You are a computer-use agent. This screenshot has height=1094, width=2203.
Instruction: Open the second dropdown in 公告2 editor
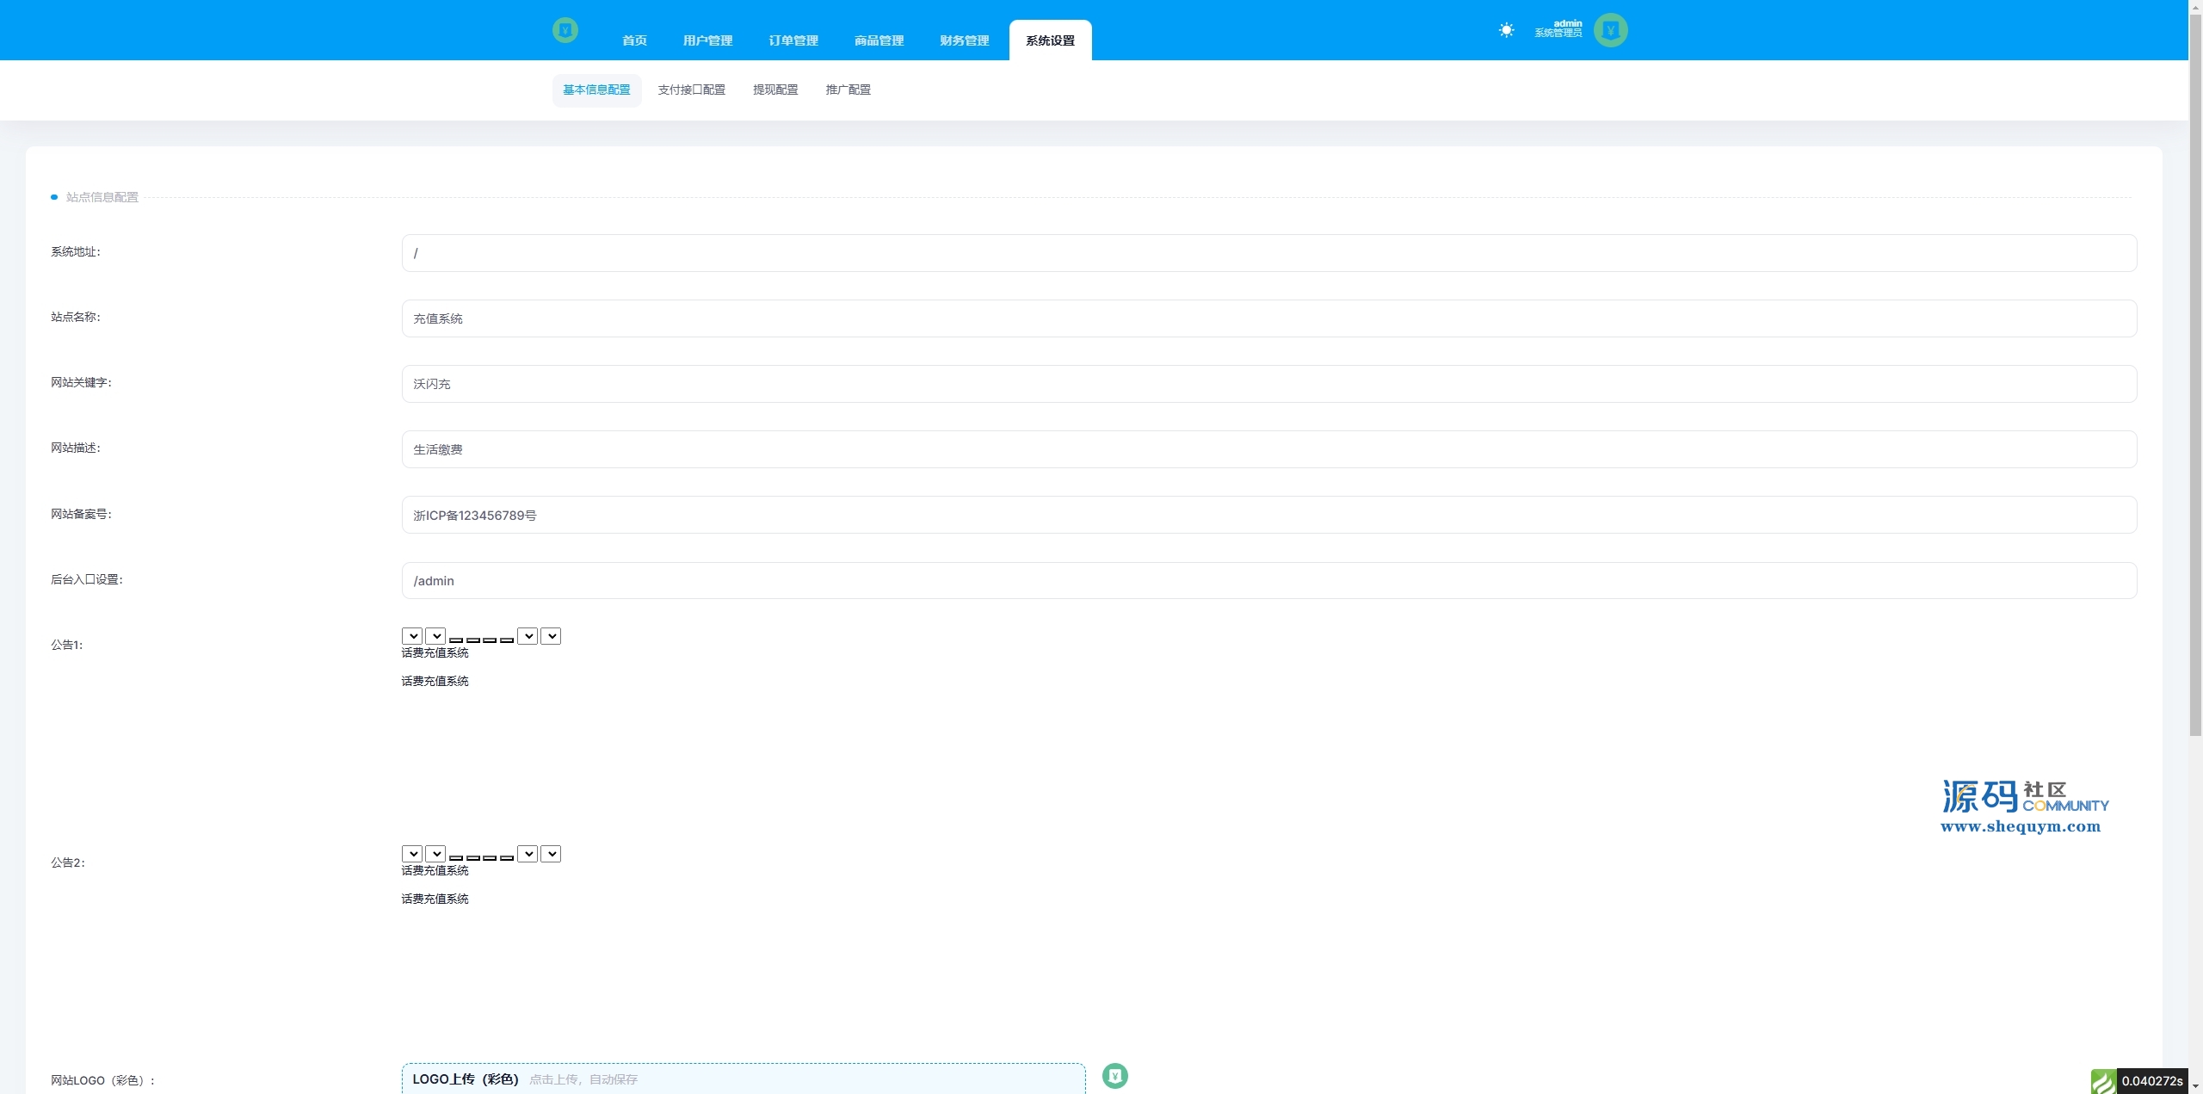(435, 854)
